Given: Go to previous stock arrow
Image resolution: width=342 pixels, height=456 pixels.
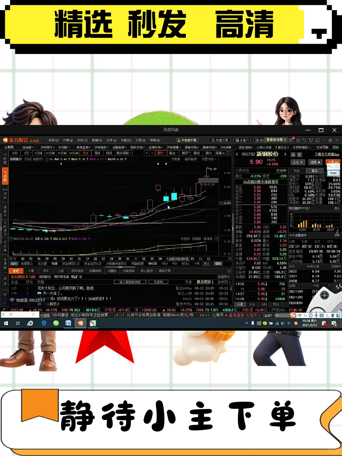Looking at the screenshot, I should click(x=237, y=154).
